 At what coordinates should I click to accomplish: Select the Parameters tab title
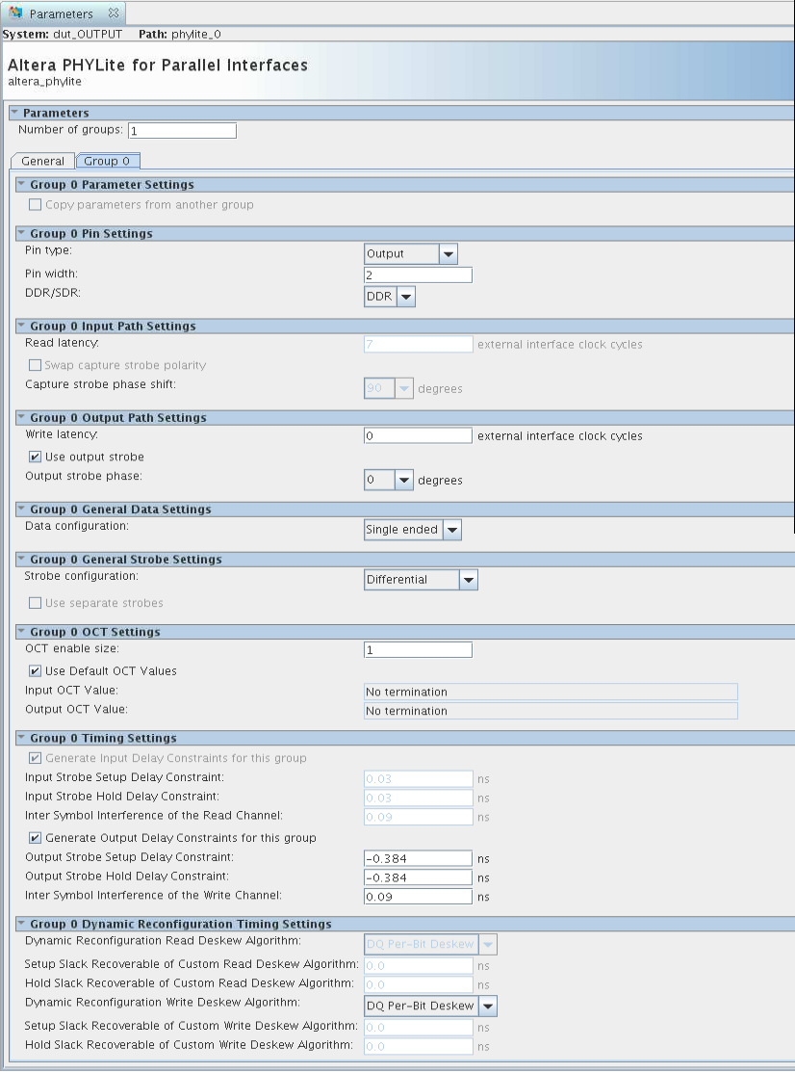pyautogui.click(x=61, y=13)
